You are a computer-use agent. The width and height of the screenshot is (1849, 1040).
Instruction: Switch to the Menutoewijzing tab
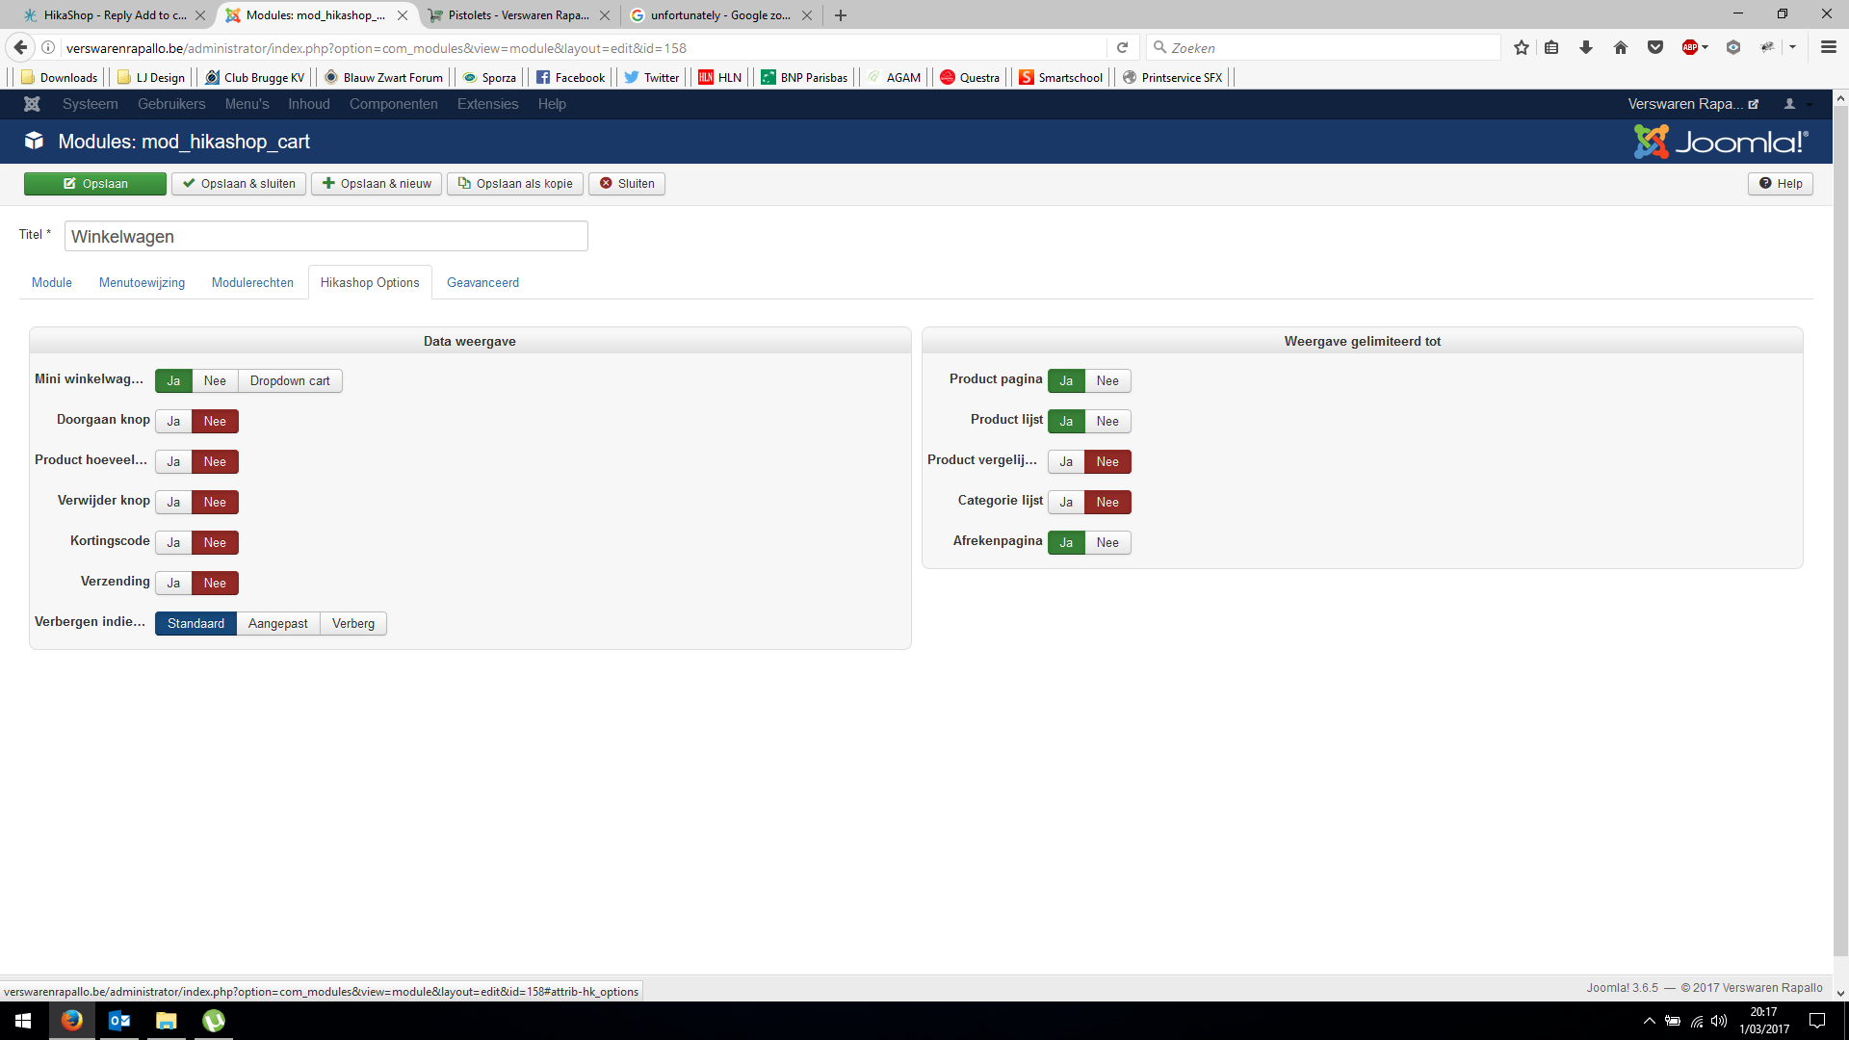(142, 282)
